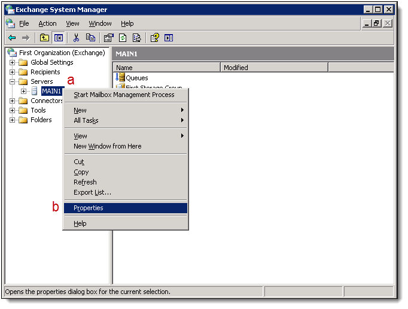Click the Folders folder icon
The width and height of the screenshot is (408, 309).
23,120
